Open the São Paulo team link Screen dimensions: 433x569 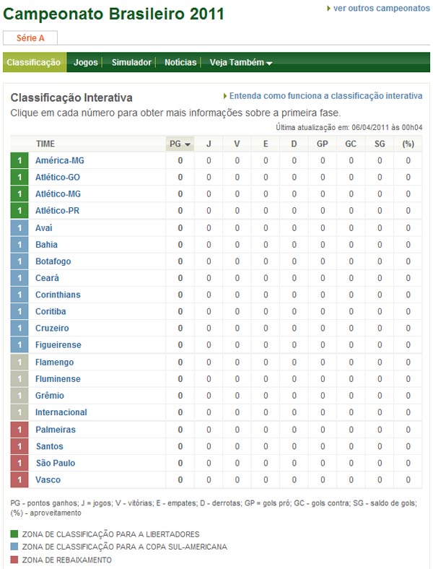(x=56, y=463)
